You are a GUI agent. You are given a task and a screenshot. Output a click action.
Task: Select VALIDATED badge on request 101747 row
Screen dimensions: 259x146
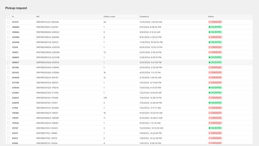click(215, 128)
